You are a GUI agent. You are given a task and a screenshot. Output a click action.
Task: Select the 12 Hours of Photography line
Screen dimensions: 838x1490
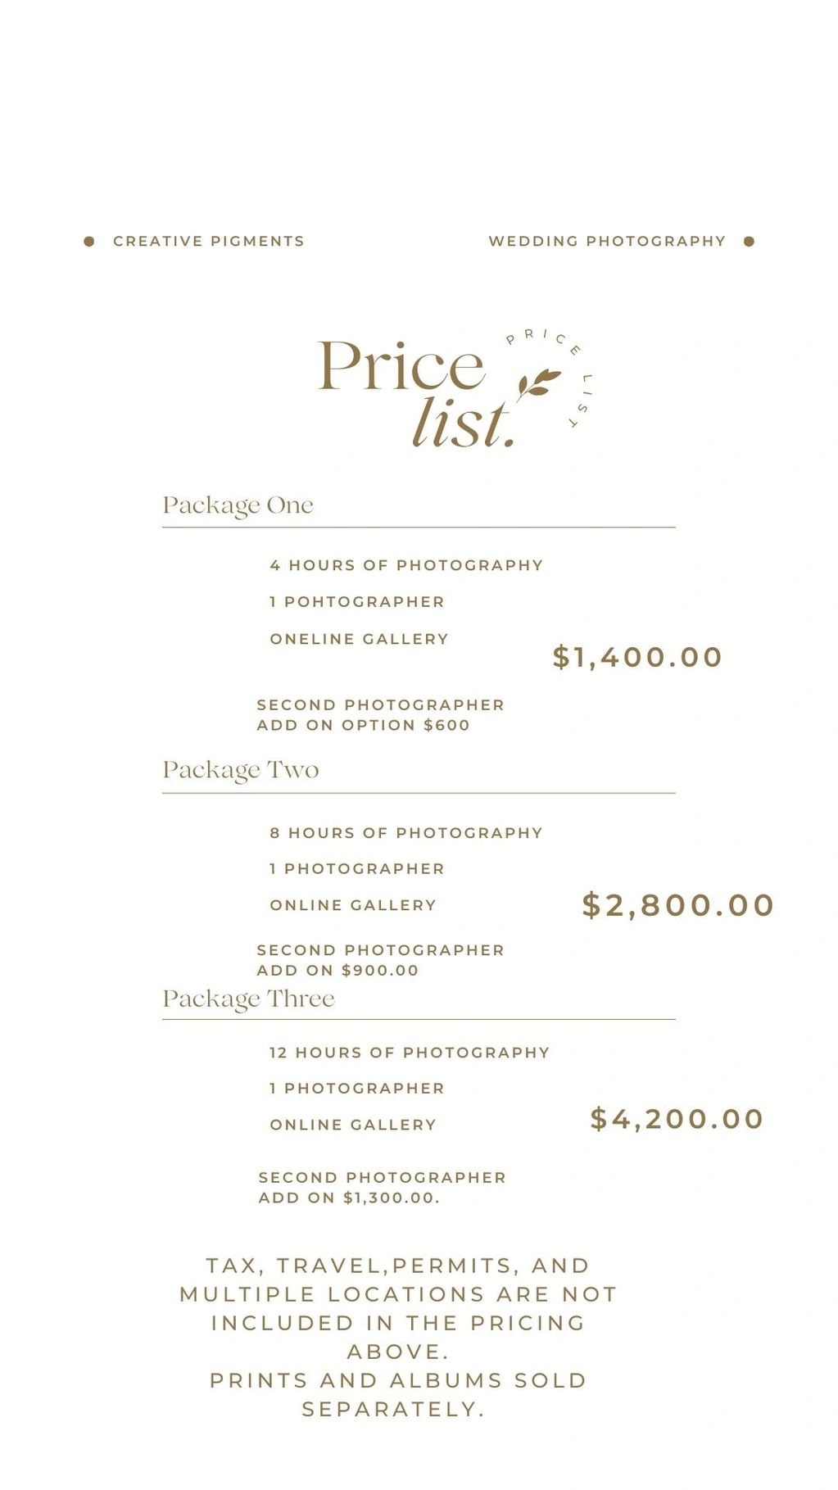tap(410, 1053)
